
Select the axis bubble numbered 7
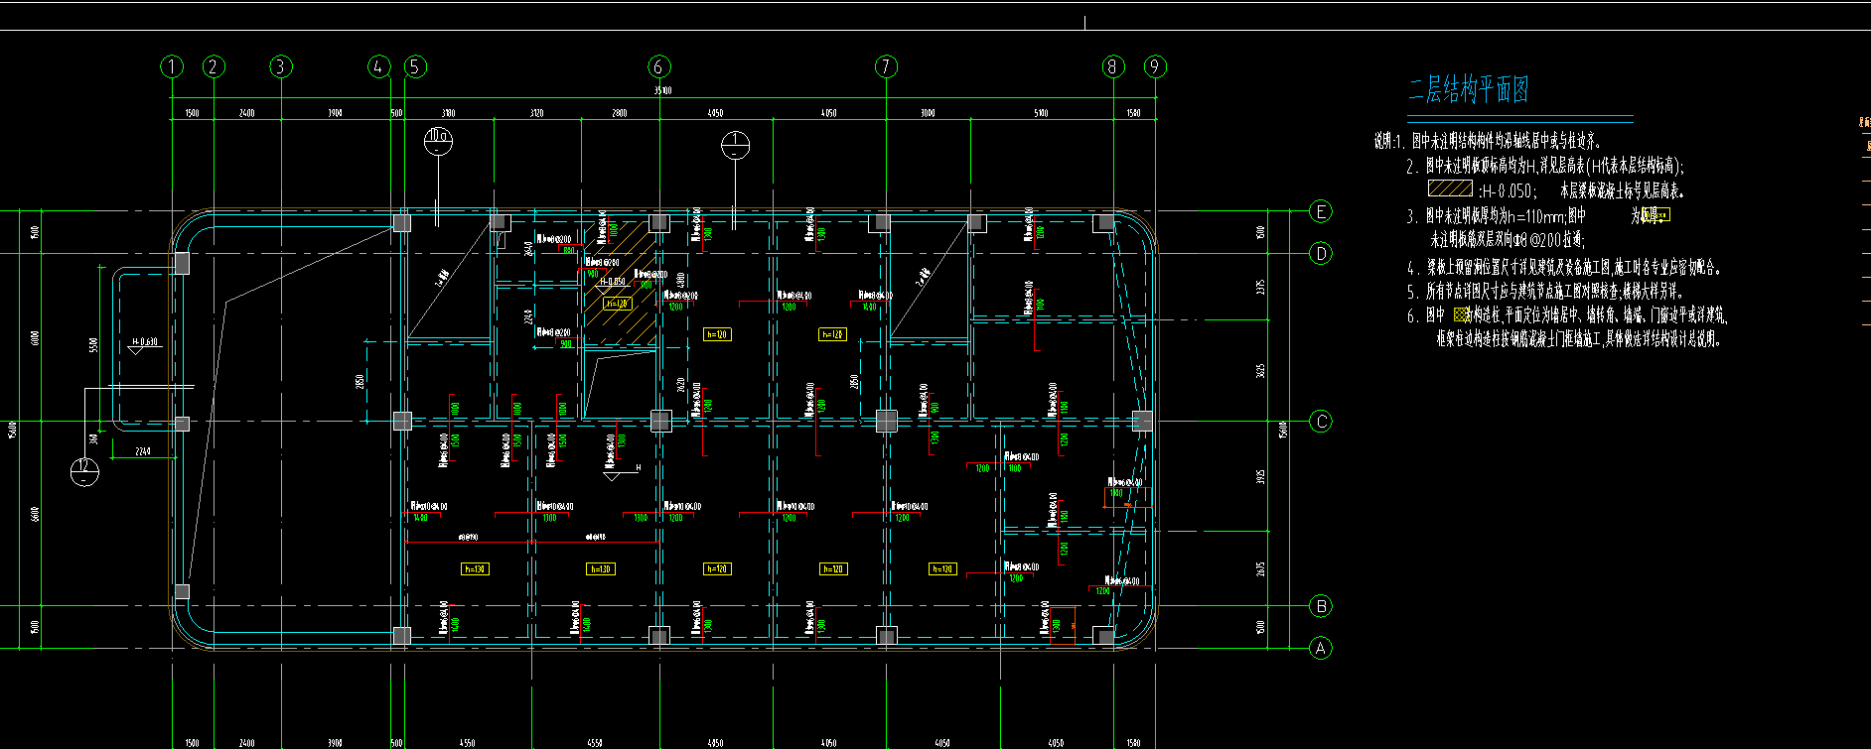point(886,66)
